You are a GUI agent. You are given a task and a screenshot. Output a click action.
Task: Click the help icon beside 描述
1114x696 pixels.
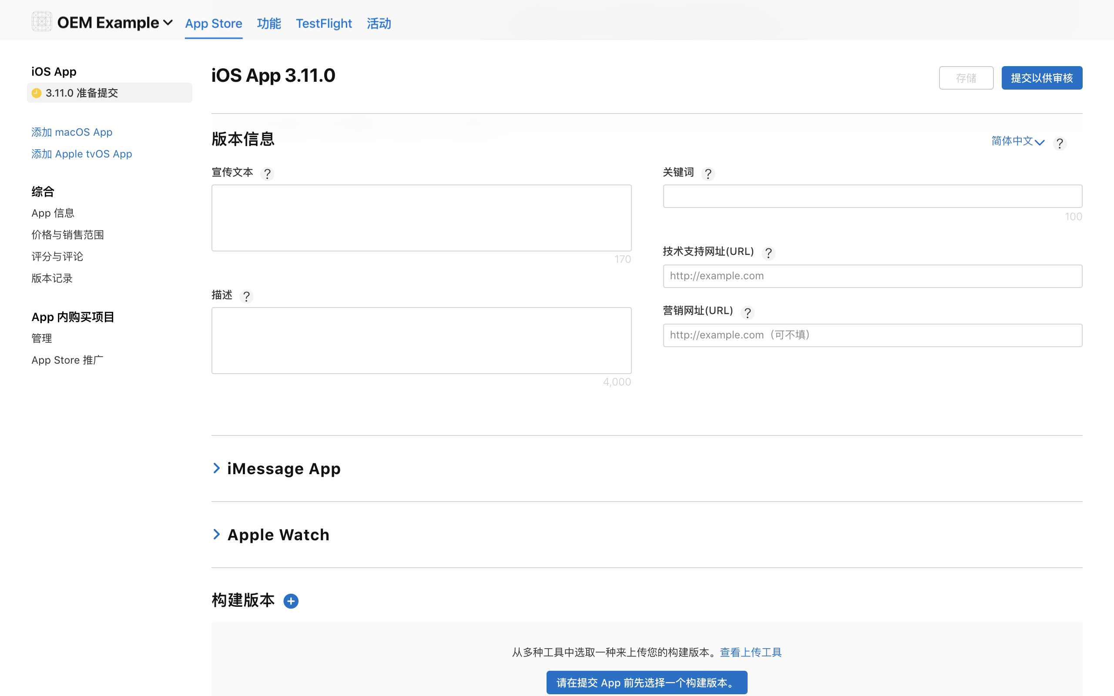[x=246, y=296]
